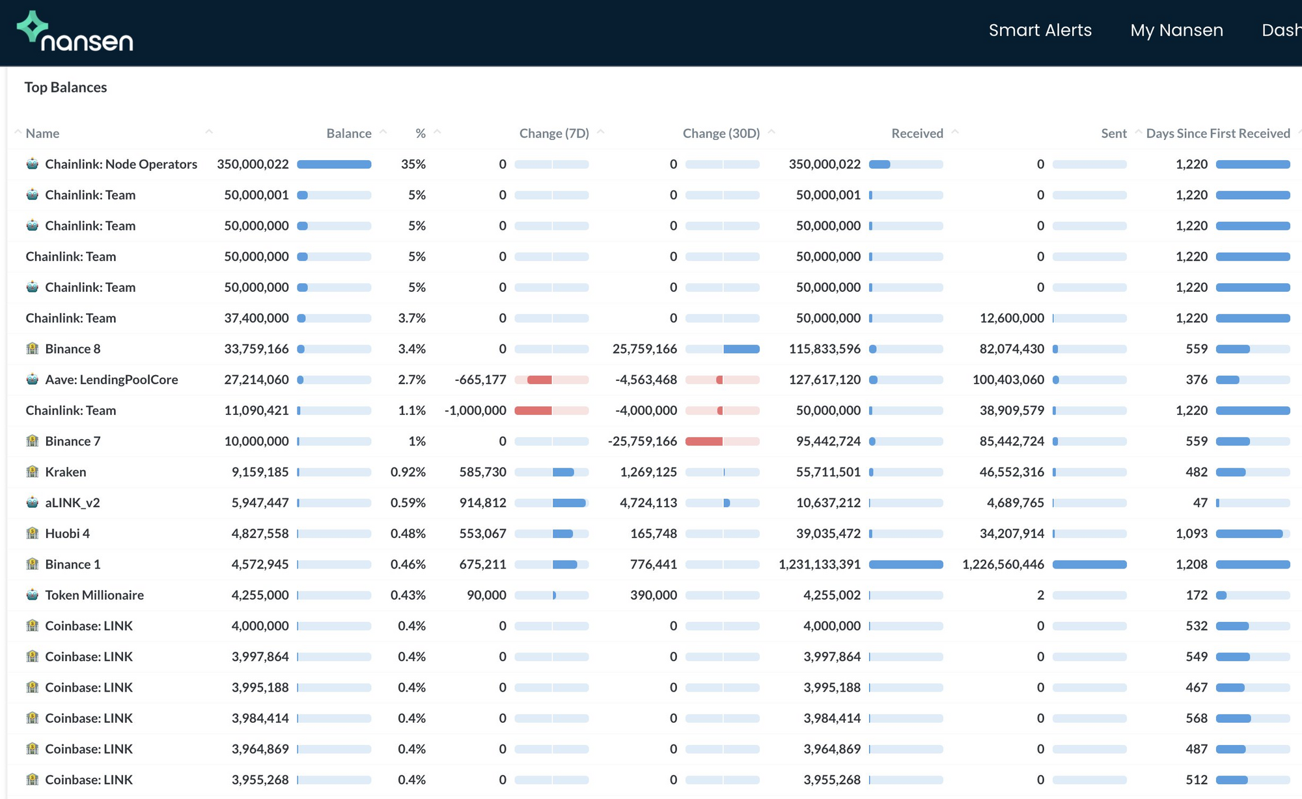Click the 0.92% share in Kraken row
The width and height of the screenshot is (1302, 799).
coord(408,471)
